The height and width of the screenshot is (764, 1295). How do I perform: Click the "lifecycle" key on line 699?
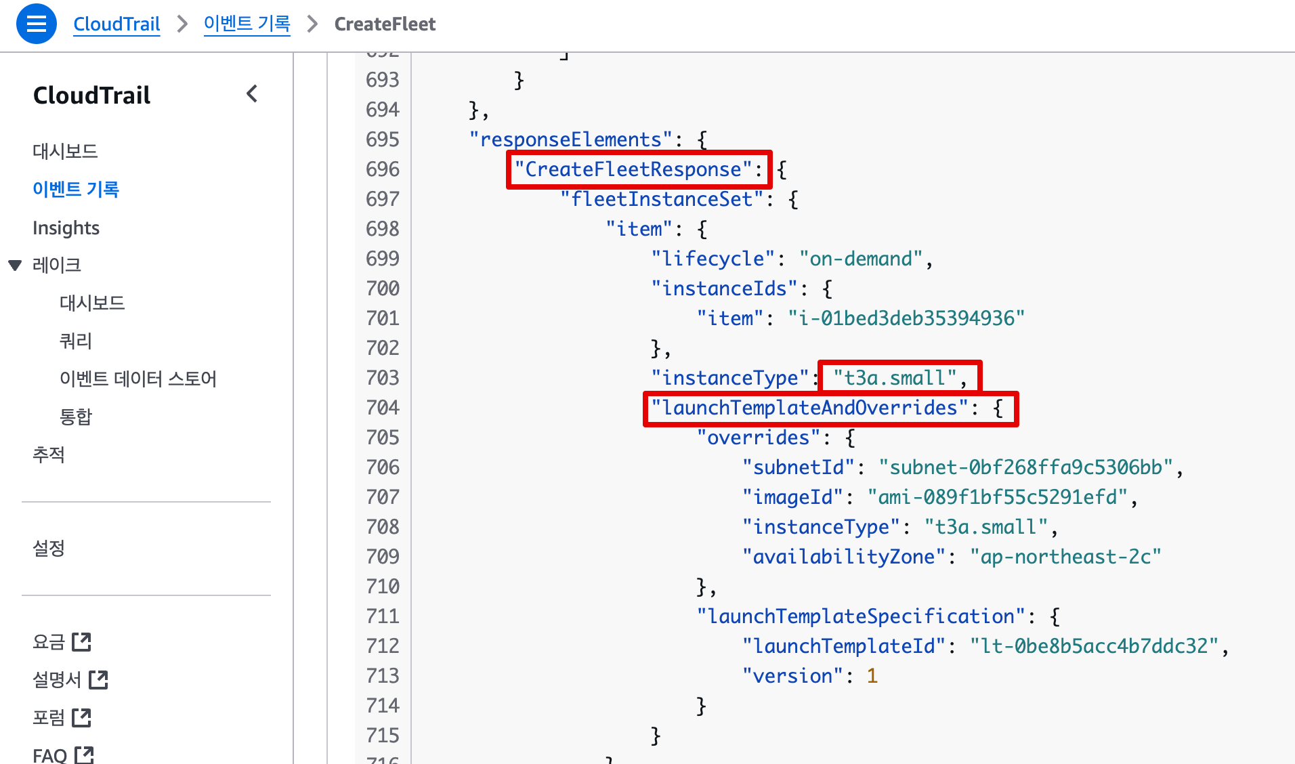(x=713, y=259)
